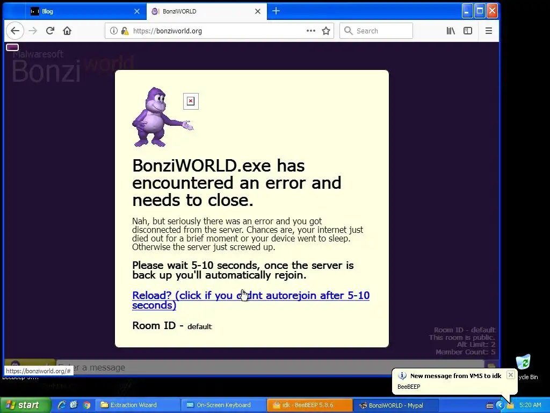Show site information via the info icon
This screenshot has width=550, height=413.
click(114, 31)
